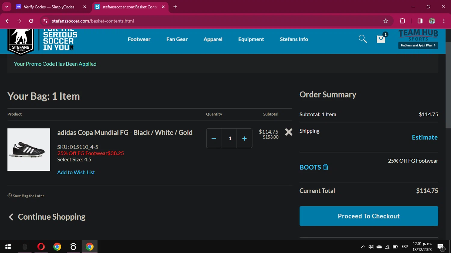Click Current Total $114.75 amount
This screenshot has width=451, height=253.
click(427, 191)
